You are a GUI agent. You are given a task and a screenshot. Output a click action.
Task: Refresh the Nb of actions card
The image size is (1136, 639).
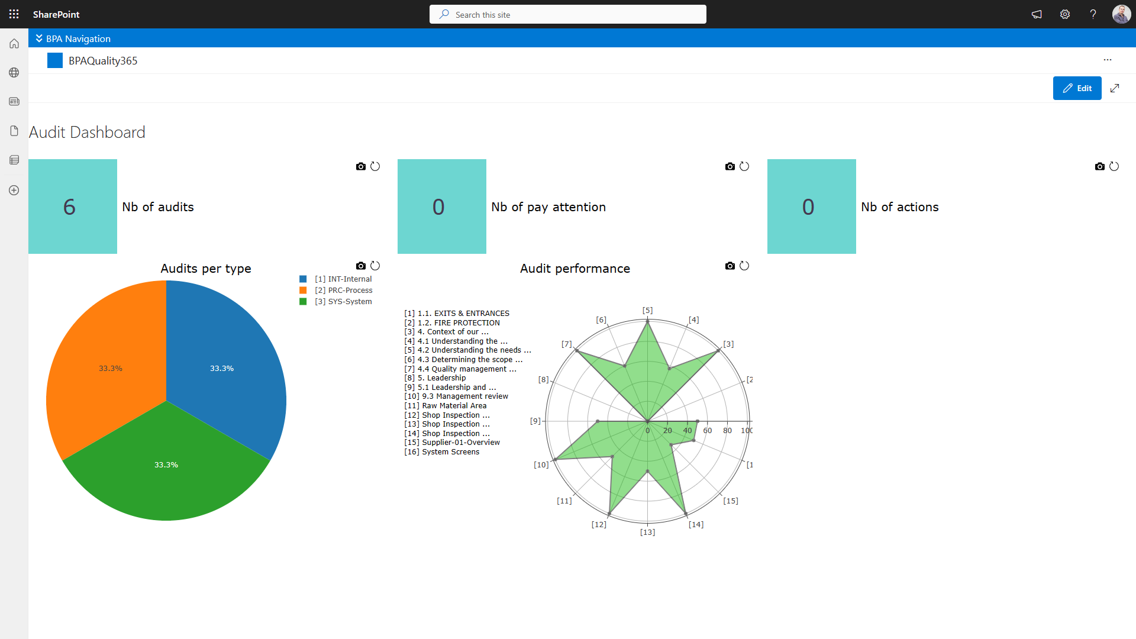tap(1114, 166)
